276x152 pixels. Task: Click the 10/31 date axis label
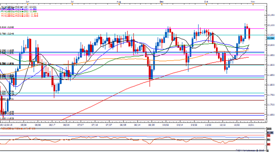[x=251, y=125]
